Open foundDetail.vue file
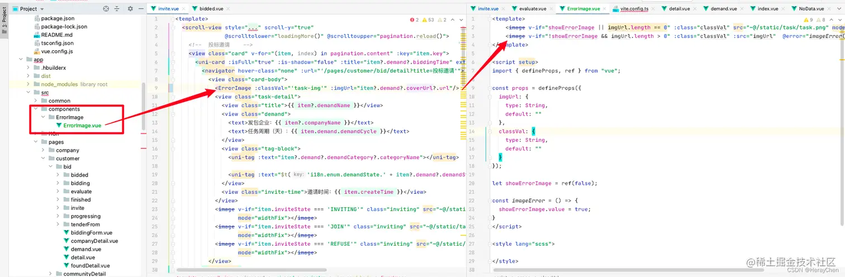The width and height of the screenshot is (845, 277). pos(87,266)
